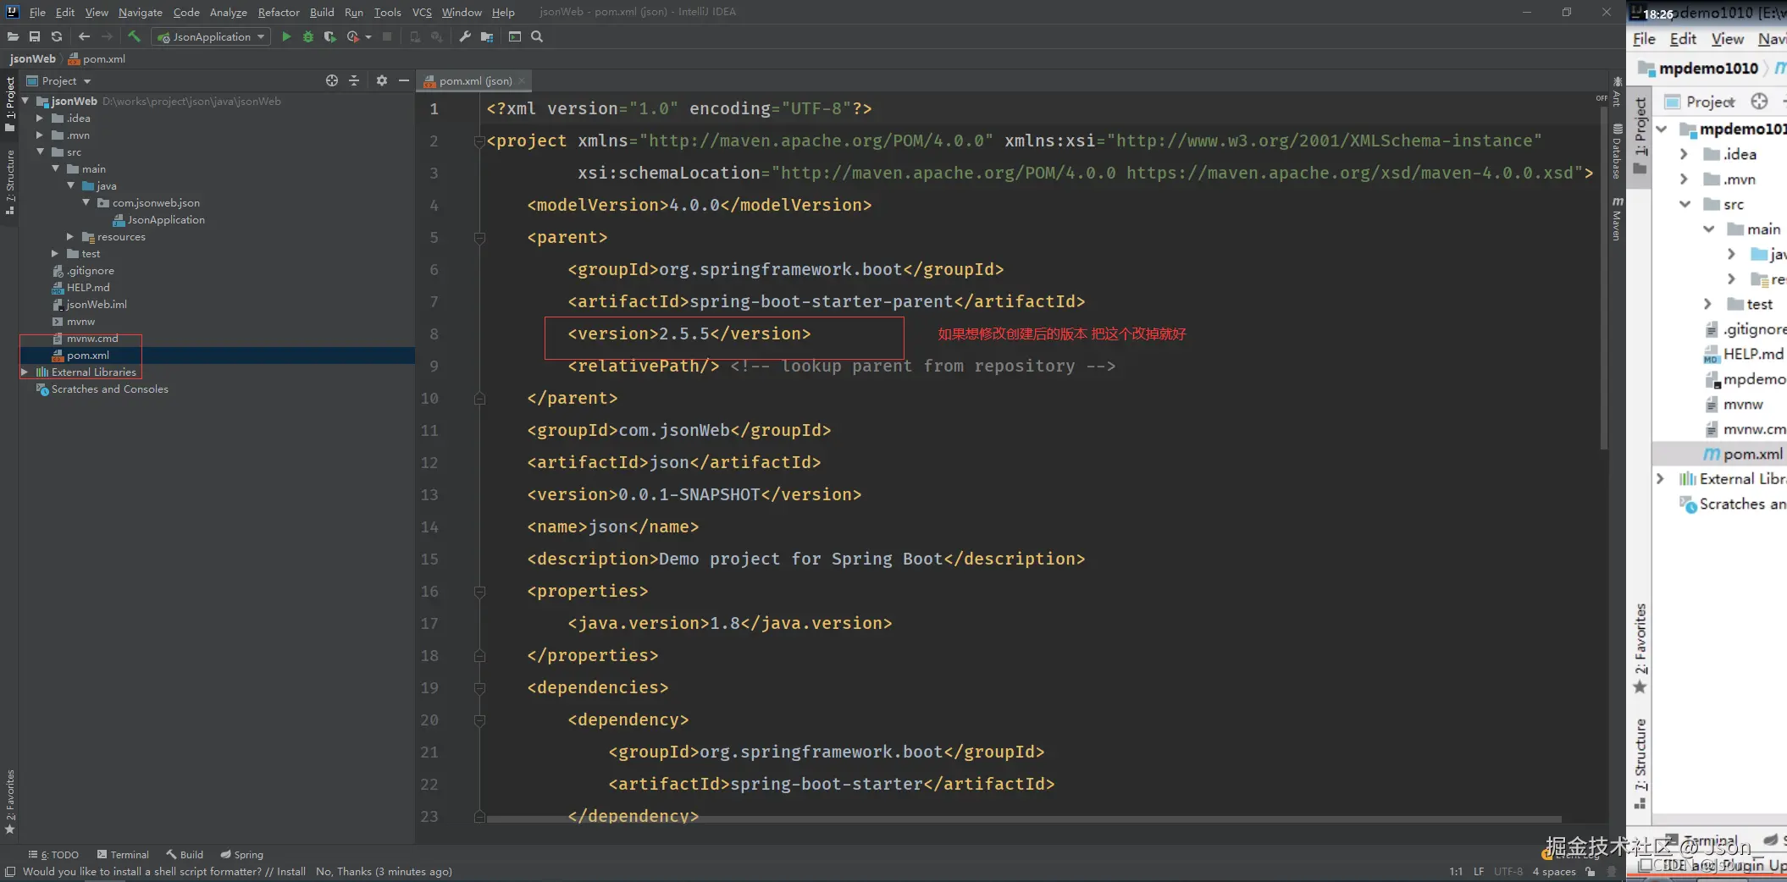Select JsonApplication class in project tree
The width and height of the screenshot is (1787, 882).
pos(159,219)
